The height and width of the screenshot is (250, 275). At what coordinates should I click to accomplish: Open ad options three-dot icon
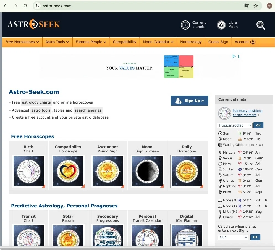[239, 56]
